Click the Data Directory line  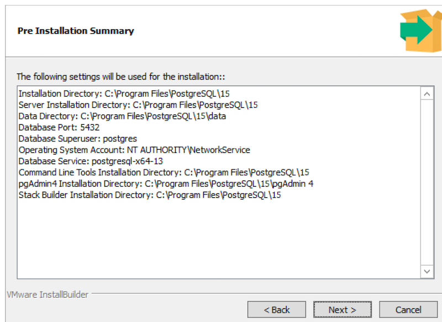122,116
